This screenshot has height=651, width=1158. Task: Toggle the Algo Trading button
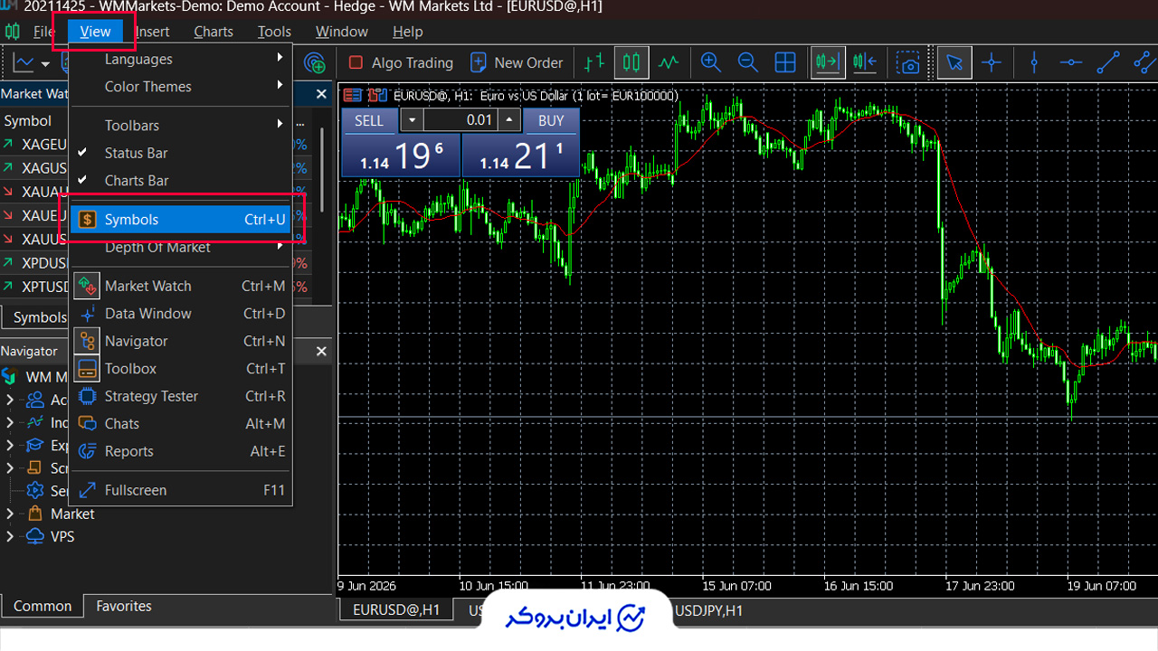[401, 62]
